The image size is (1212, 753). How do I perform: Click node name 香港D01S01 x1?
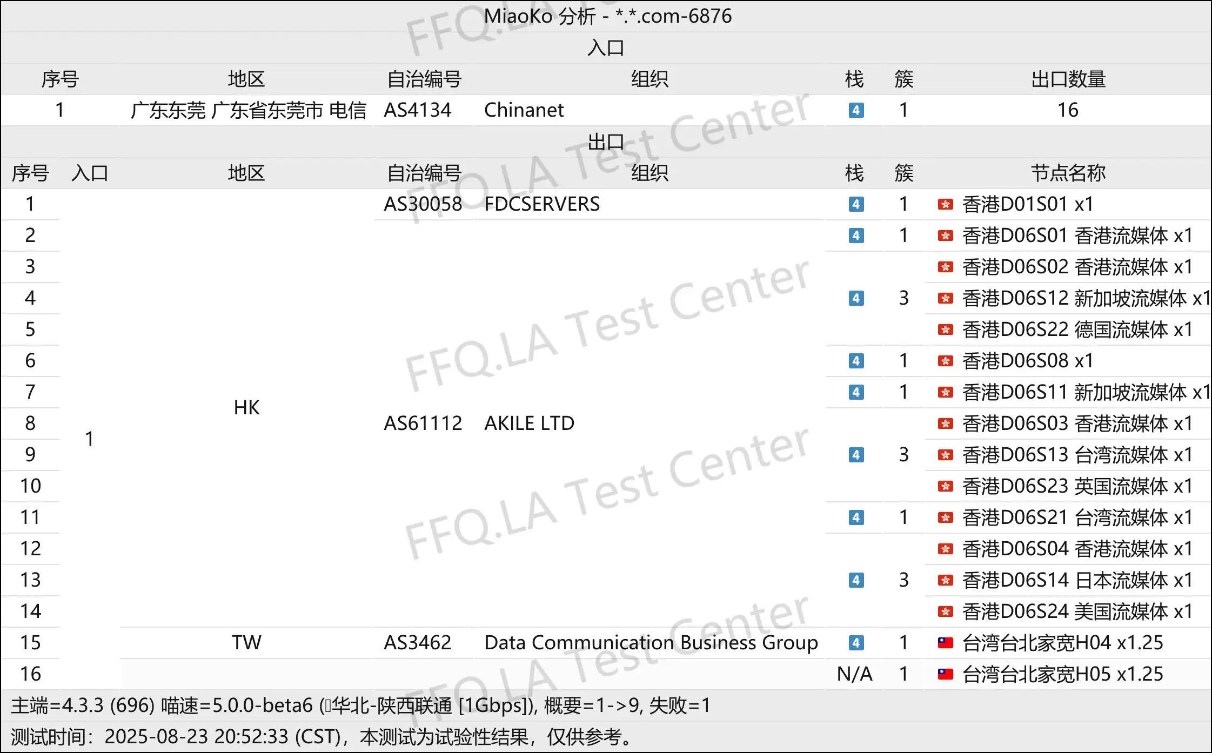pos(1028,204)
